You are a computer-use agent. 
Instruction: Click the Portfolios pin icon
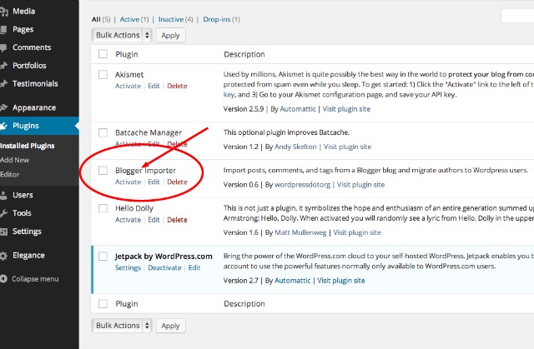point(3,66)
